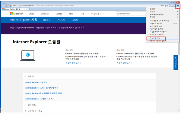
Task: Click the Microsoft logo on the page
Action: click(x=17, y=14)
